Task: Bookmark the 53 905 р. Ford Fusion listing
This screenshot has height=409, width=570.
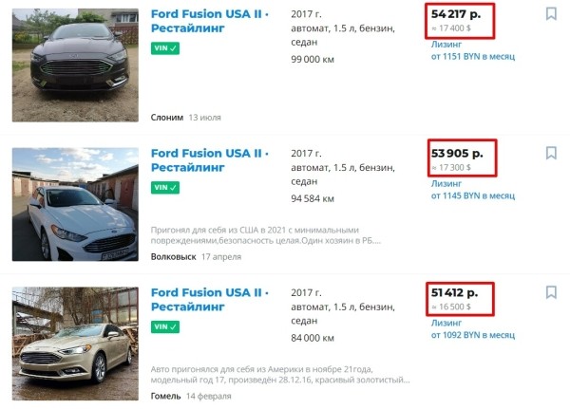Action: tap(551, 153)
